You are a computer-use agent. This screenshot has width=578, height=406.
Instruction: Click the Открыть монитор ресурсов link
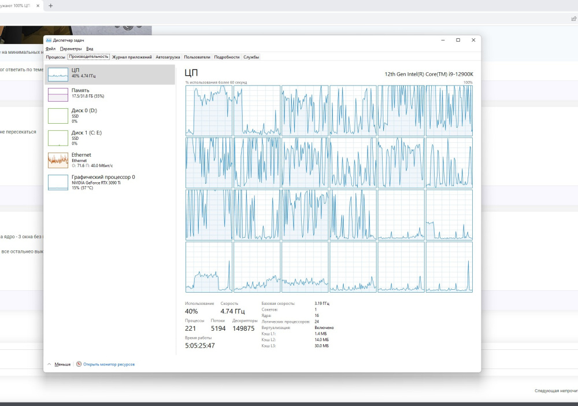pos(109,364)
